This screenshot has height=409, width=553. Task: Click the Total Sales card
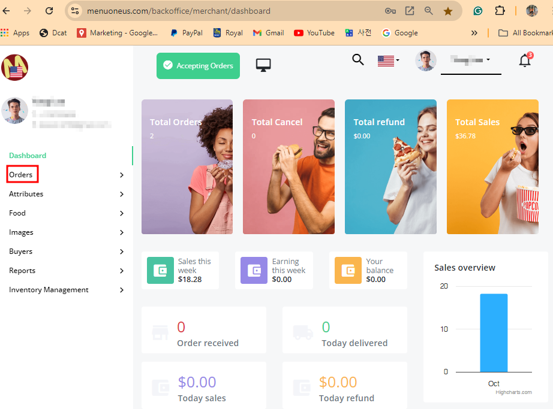pos(492,166)
